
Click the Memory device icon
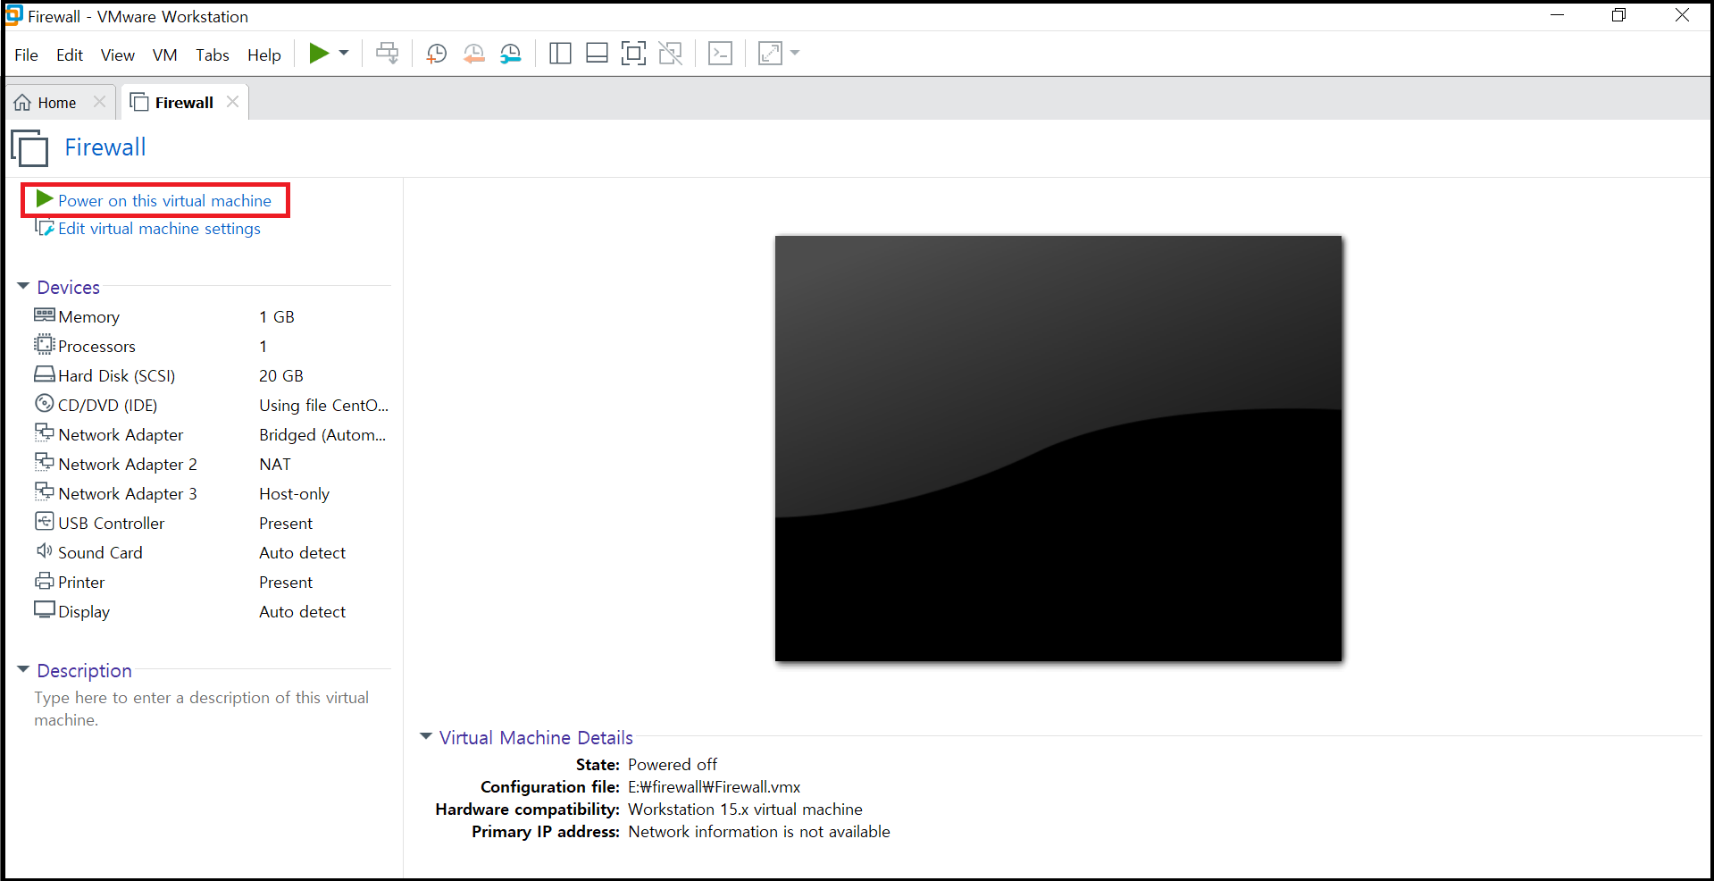(45, 315)
